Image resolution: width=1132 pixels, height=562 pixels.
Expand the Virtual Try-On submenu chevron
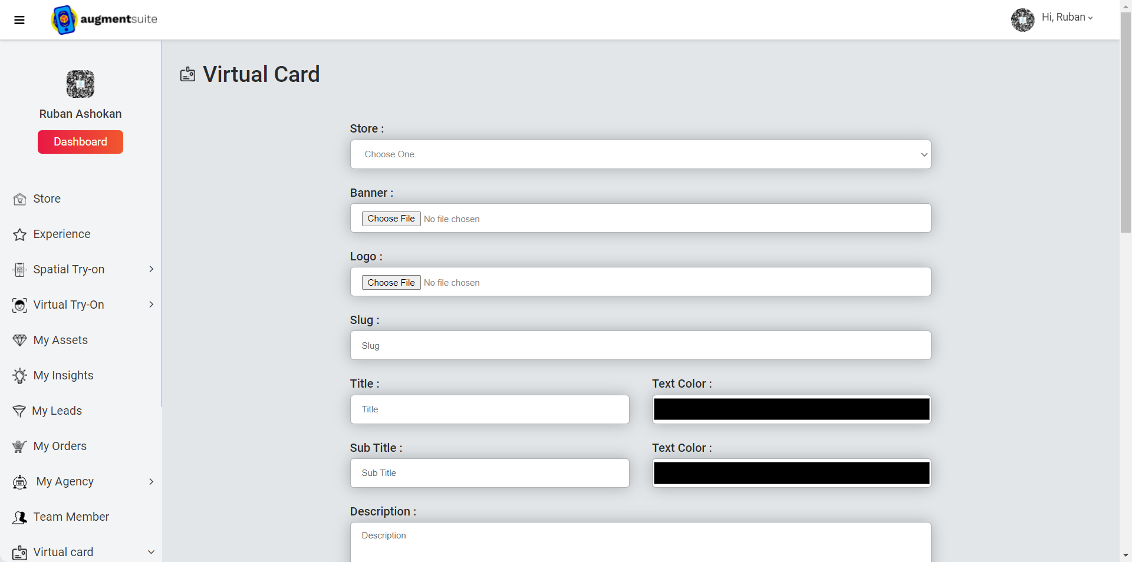(152, 305)
